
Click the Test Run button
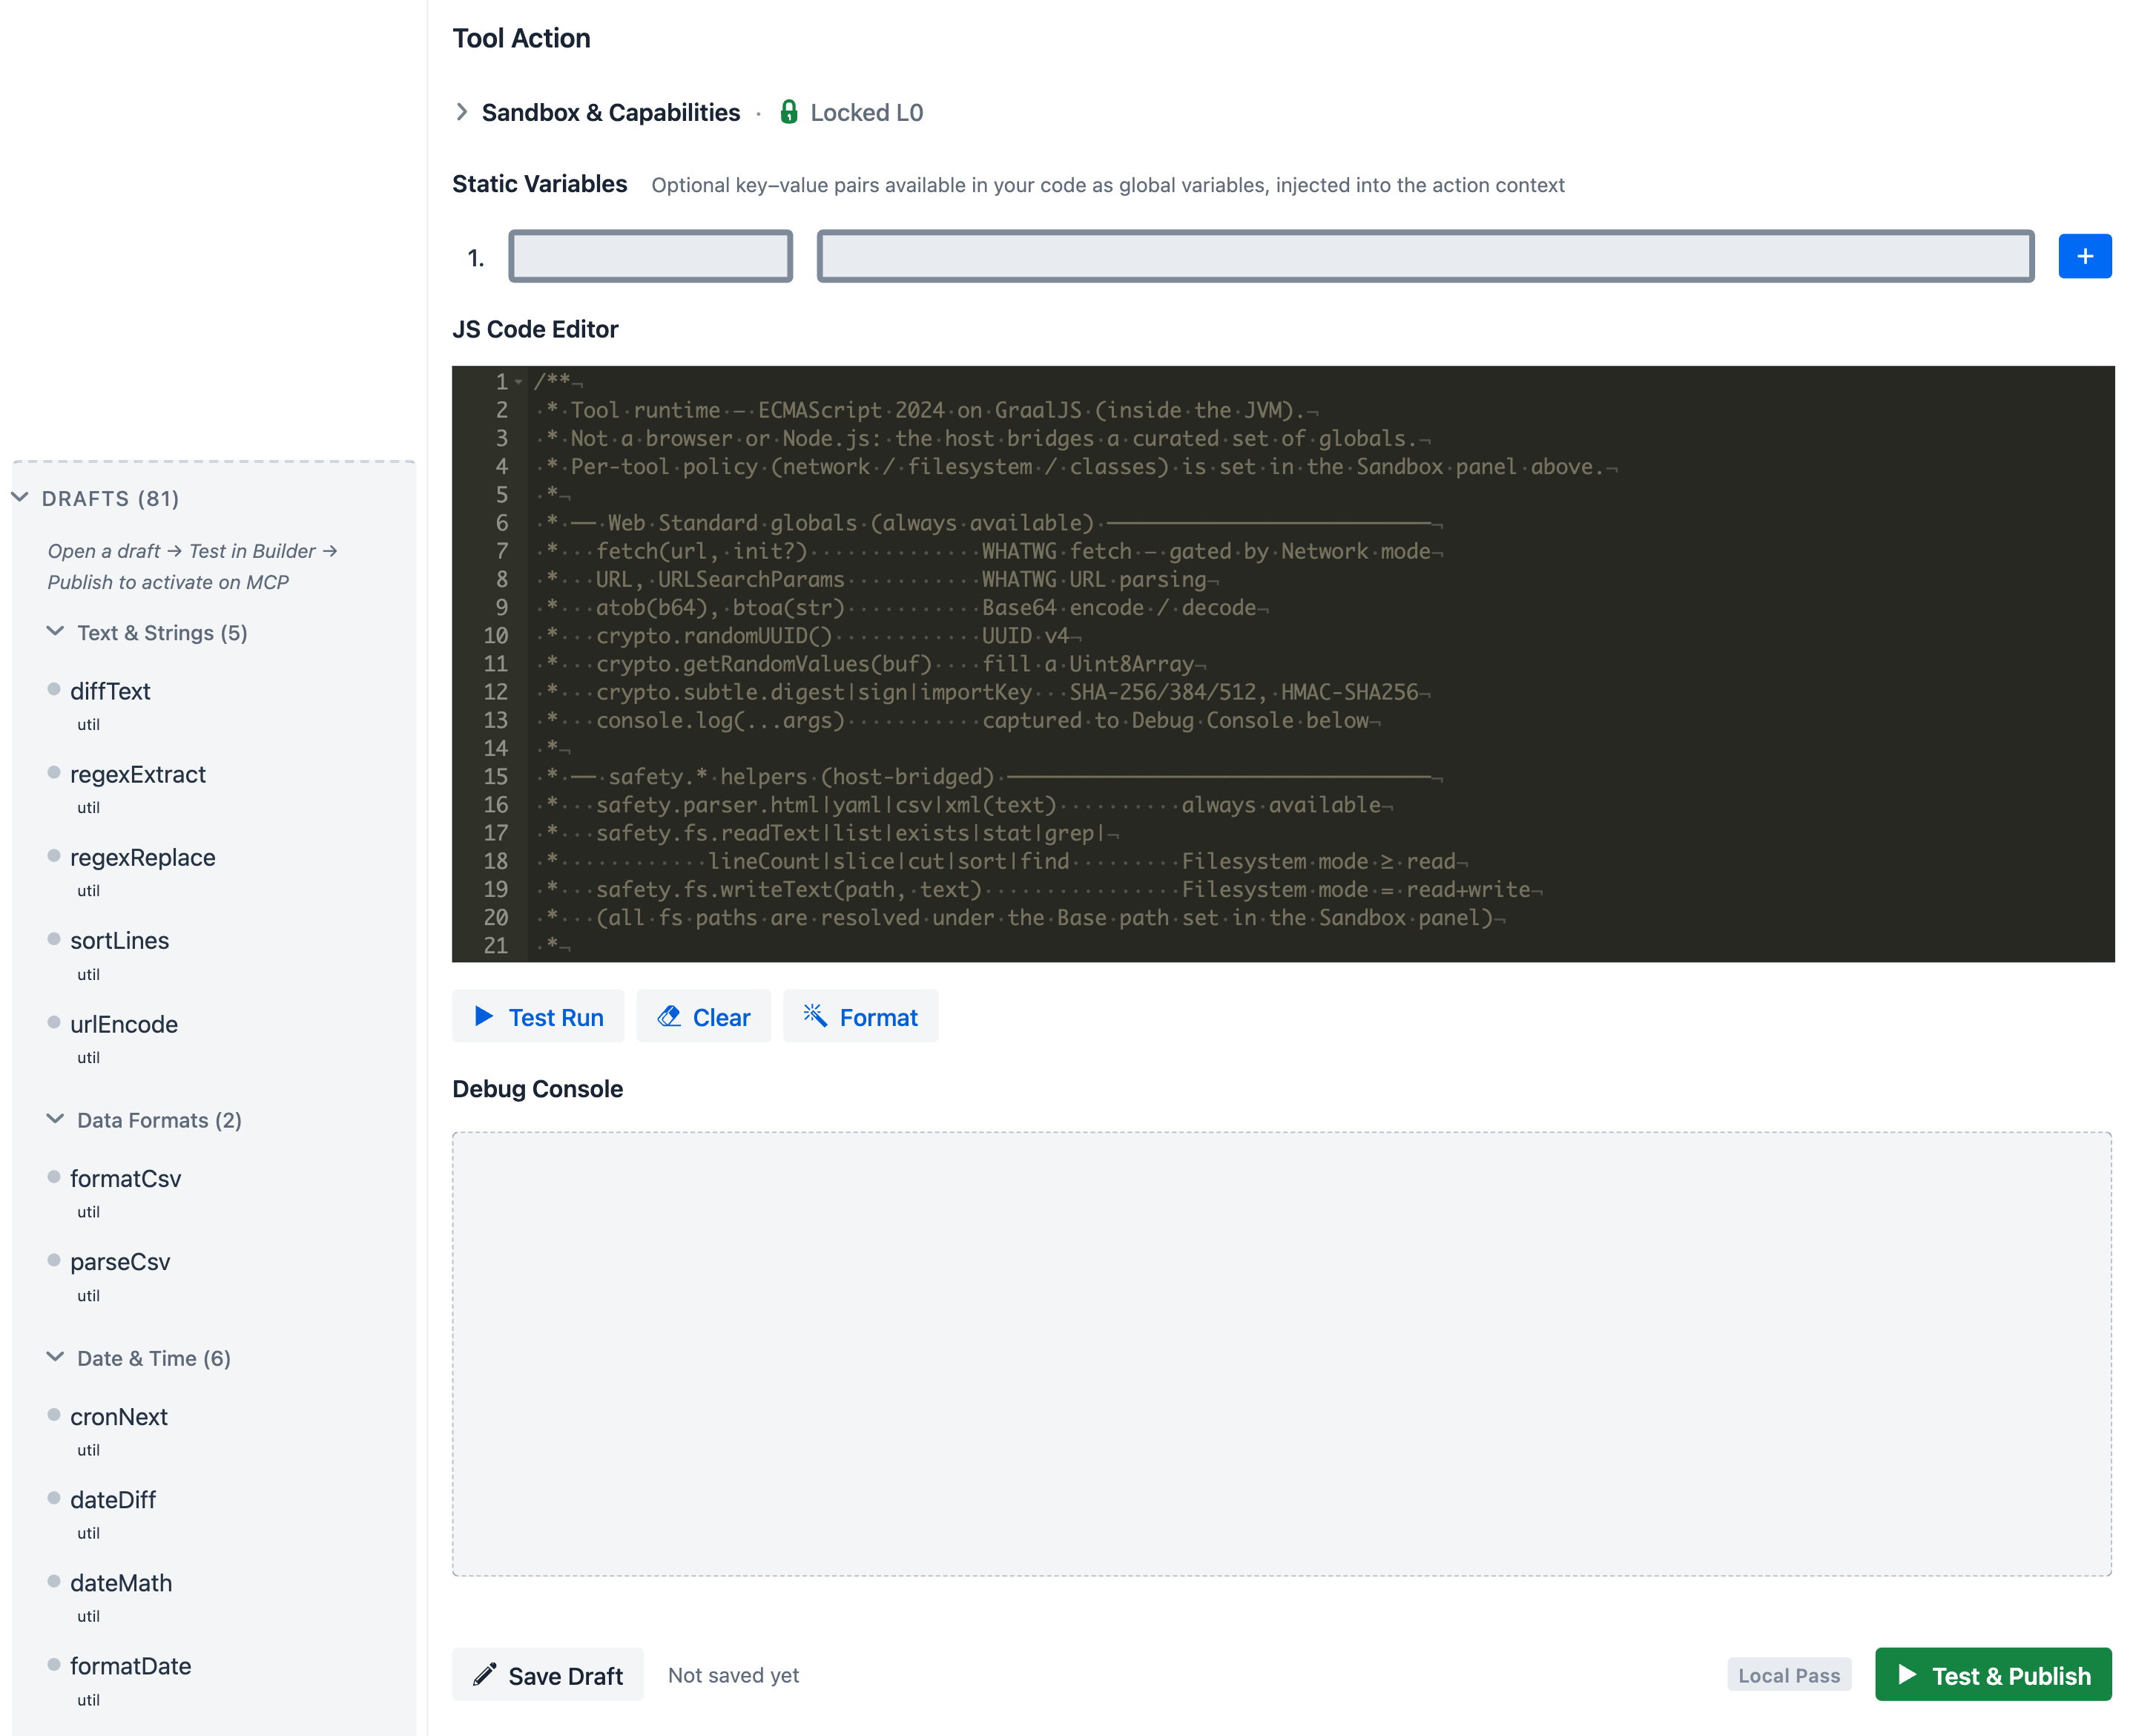(x=538, y=1017)
